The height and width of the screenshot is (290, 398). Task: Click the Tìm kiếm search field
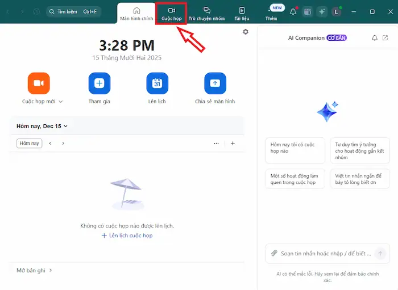[73, 11]
